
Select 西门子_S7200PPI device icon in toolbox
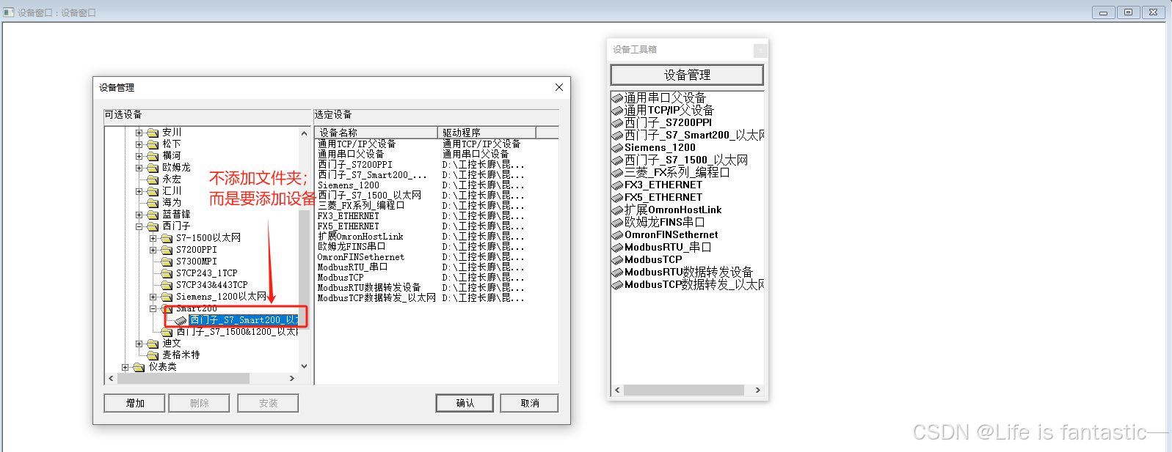pyautogui.click(x=617, y=123)
